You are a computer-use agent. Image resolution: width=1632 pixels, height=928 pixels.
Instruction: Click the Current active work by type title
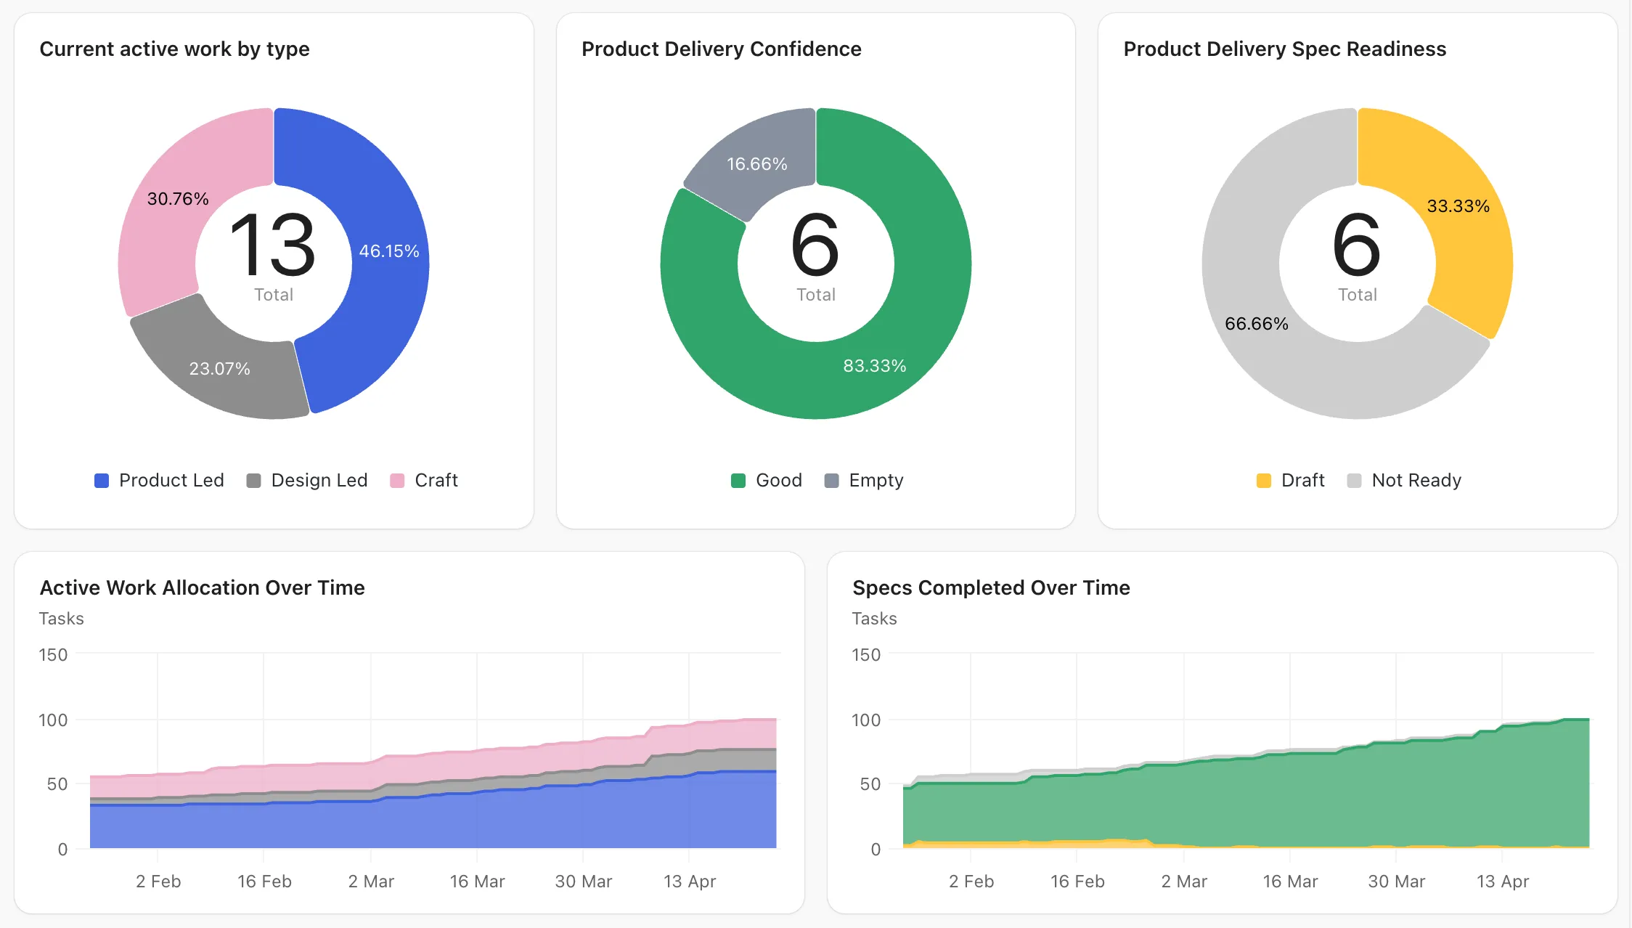tap(174, 49)
